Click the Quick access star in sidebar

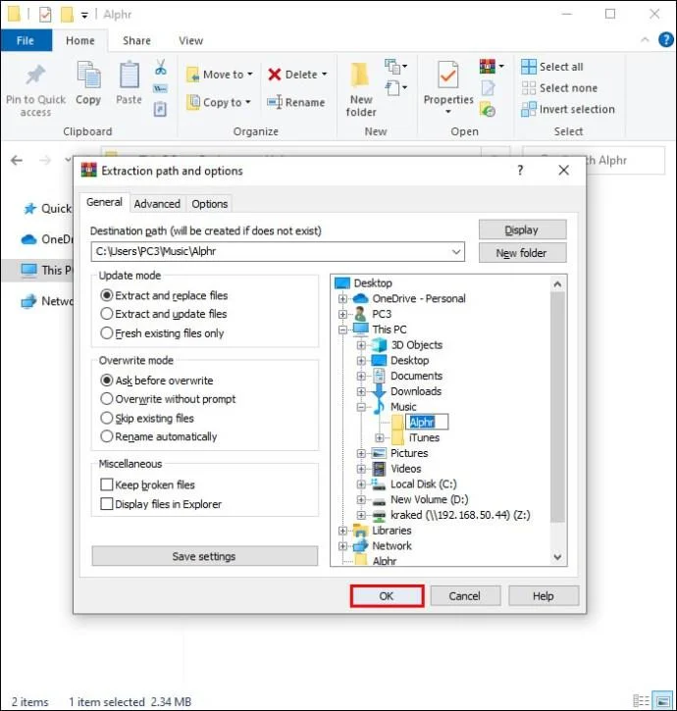pos(30,209)
